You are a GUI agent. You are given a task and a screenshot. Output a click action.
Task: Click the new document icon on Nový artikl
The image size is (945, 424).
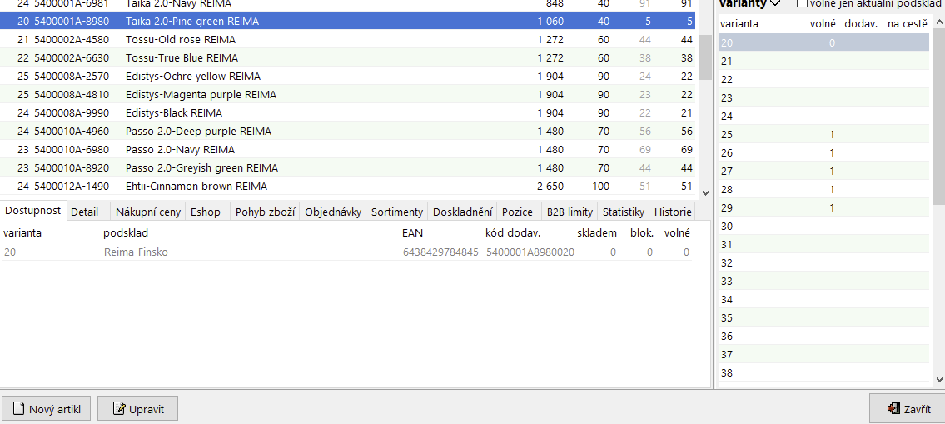click(18, 410)
